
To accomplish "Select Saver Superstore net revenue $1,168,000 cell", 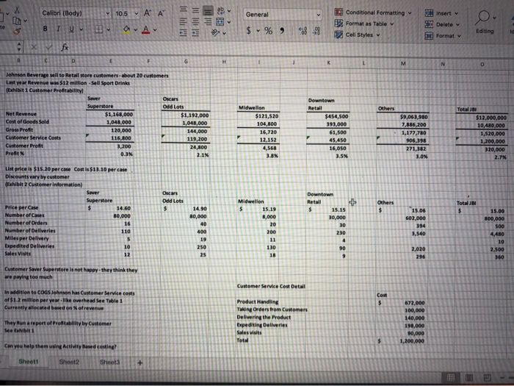I will click(110, 114).
